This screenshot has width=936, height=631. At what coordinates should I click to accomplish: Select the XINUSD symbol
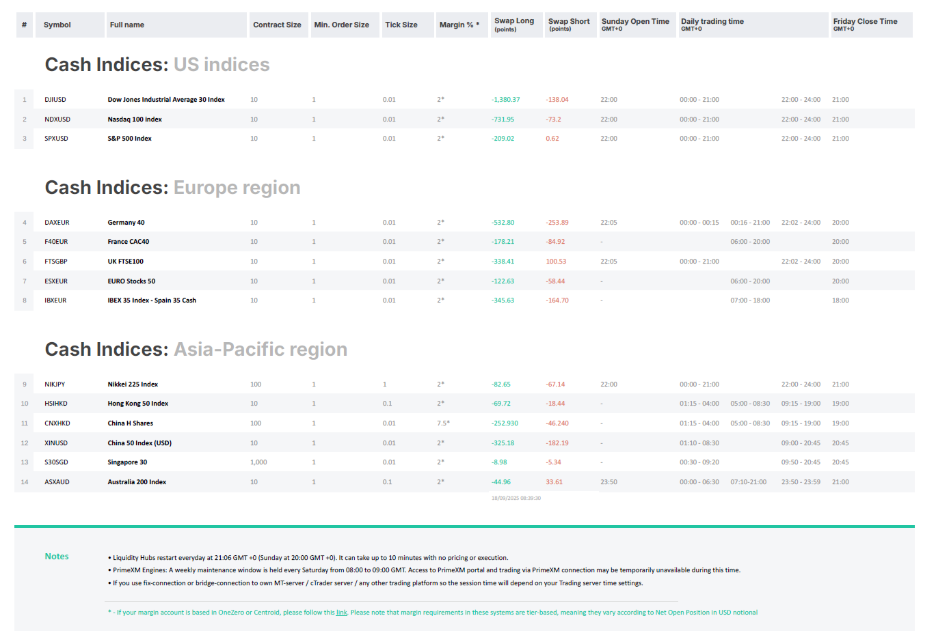coord(56,443)
